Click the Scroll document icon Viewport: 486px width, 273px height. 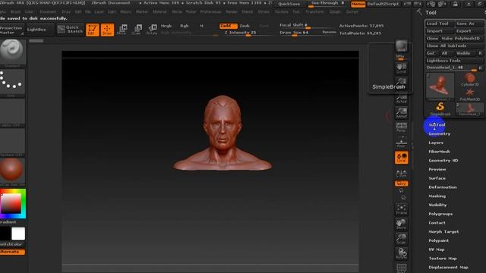(402, 68)
